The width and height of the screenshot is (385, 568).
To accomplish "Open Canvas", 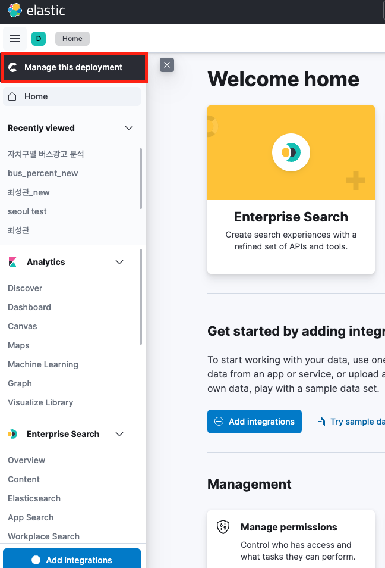I will click(x=23, y=326).
